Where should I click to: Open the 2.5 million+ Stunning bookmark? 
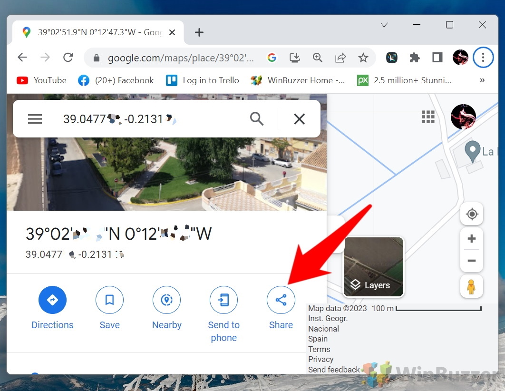(404, 80)
